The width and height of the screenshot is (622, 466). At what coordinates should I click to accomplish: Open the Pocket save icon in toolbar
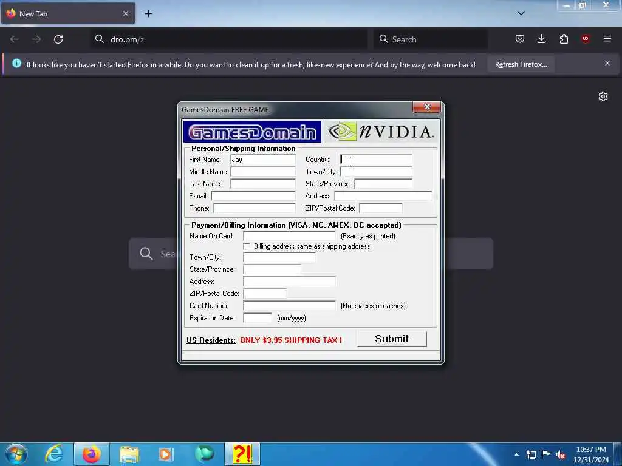point(520,39)
